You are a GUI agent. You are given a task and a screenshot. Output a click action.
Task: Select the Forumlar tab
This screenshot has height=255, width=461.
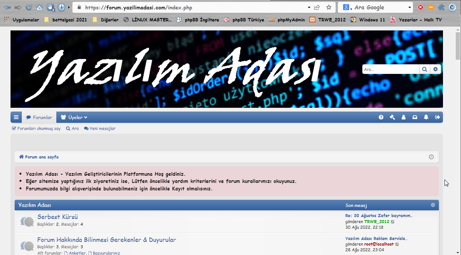[x=39, y=118]
